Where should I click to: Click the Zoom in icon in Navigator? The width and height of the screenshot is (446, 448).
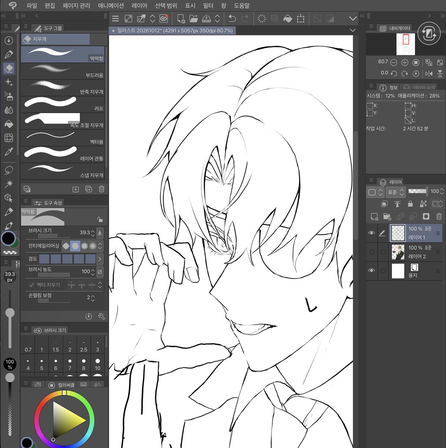(405, 62)
